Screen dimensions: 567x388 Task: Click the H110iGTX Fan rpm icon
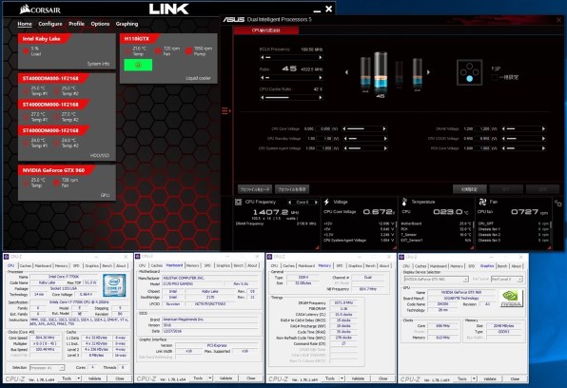158,51
